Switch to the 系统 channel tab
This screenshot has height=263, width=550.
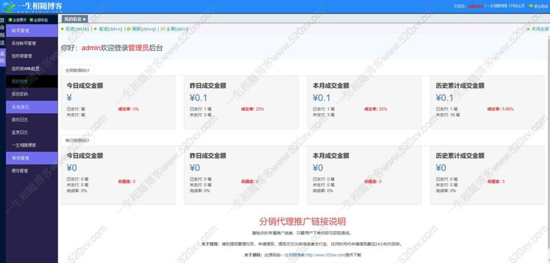pyautogui.click(x=3, y=57)
